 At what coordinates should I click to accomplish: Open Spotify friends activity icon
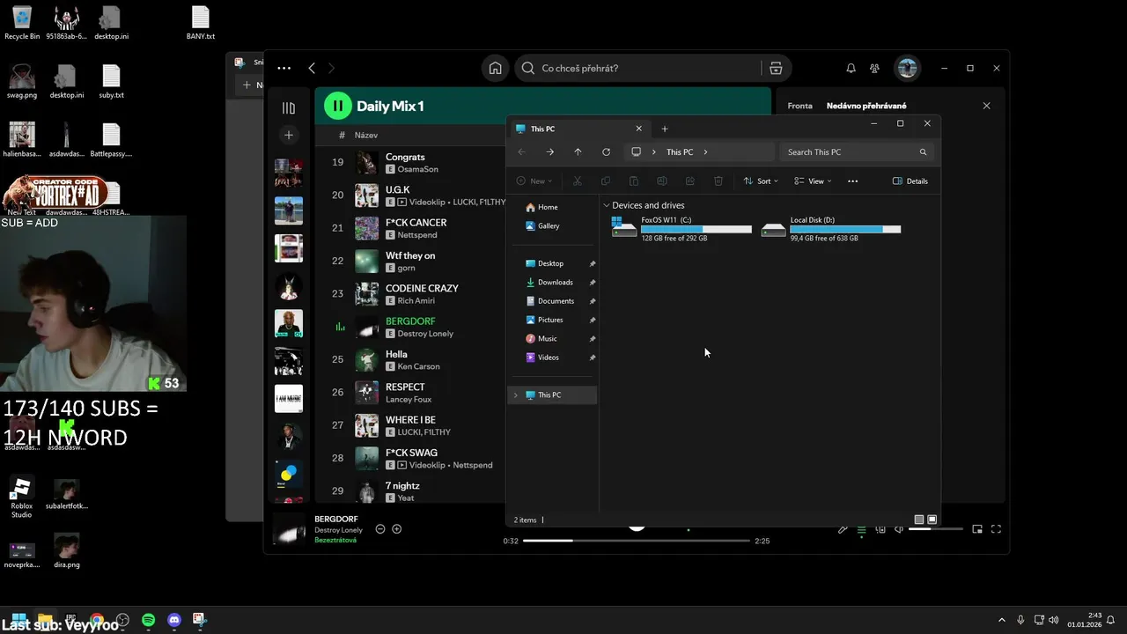(x=874, y=68)
